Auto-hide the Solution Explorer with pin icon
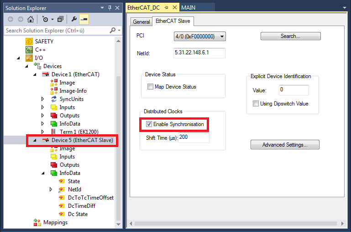 pos(110,8)
